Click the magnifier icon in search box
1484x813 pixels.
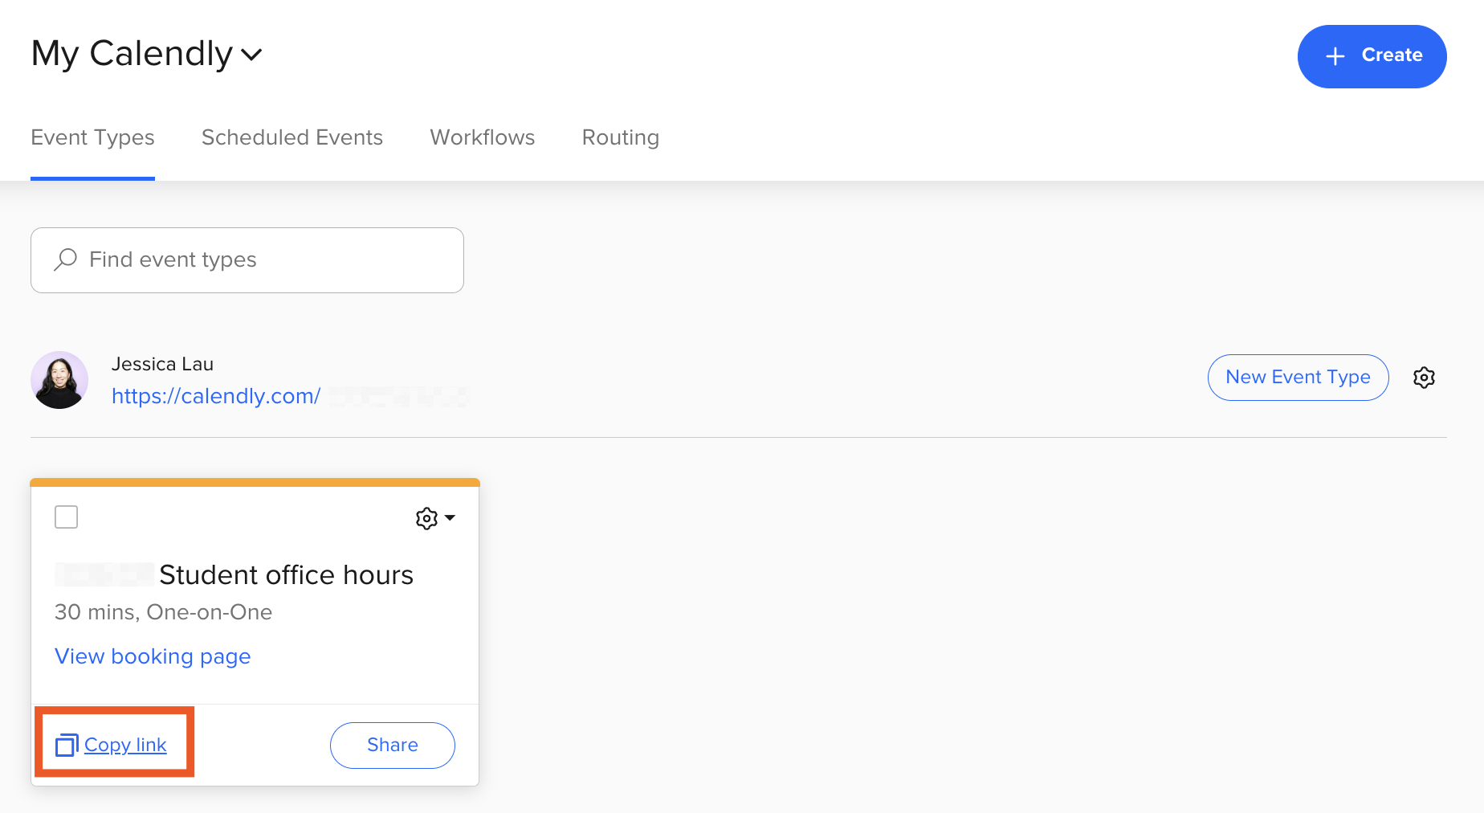click(x=65, y=259)
